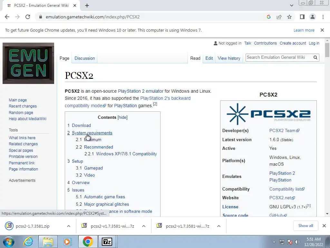
Task: Jump to Major graphical glitches subsection
Action: pos(106,204)
